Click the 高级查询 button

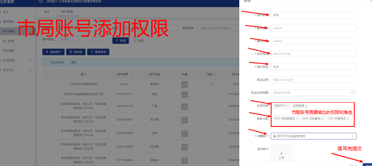pyautogui.click(x=98, y=52)
